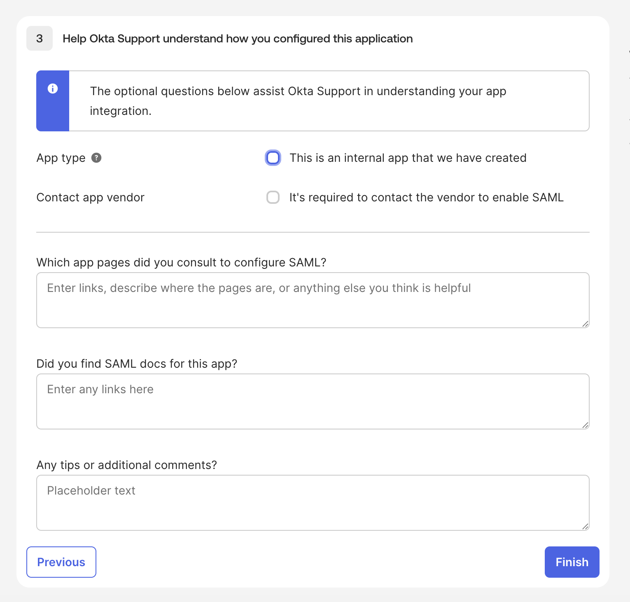Focus the 'Enter any links here' text area

313,401
